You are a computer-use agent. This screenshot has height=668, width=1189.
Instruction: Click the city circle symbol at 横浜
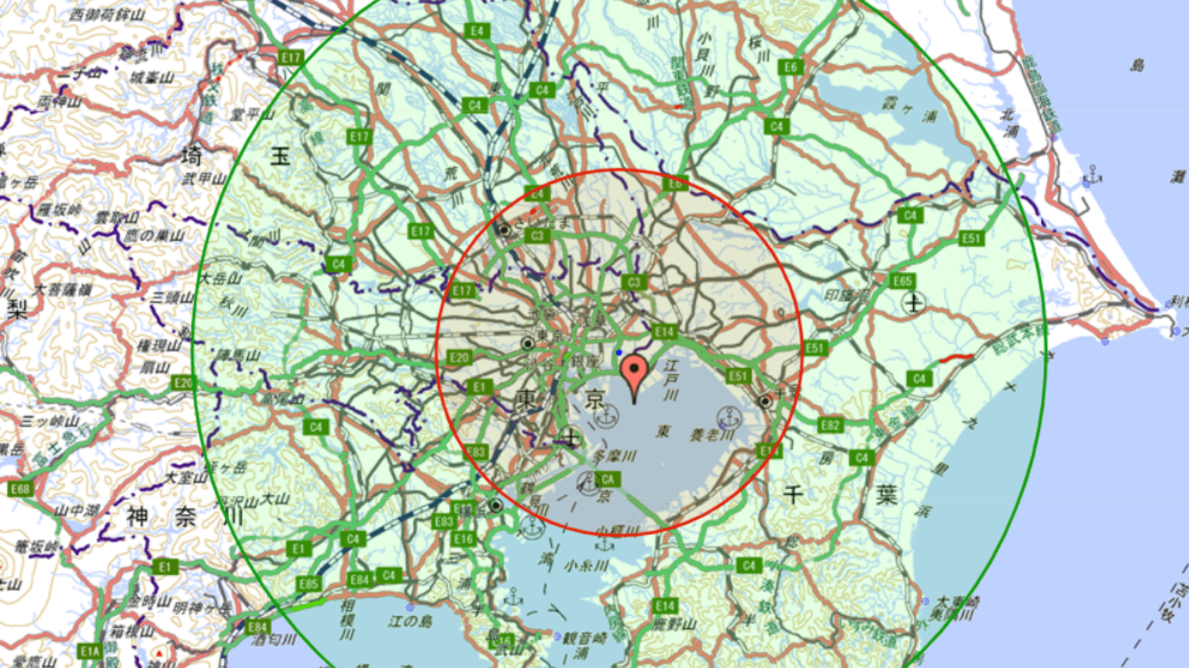(x=495, y=505)
